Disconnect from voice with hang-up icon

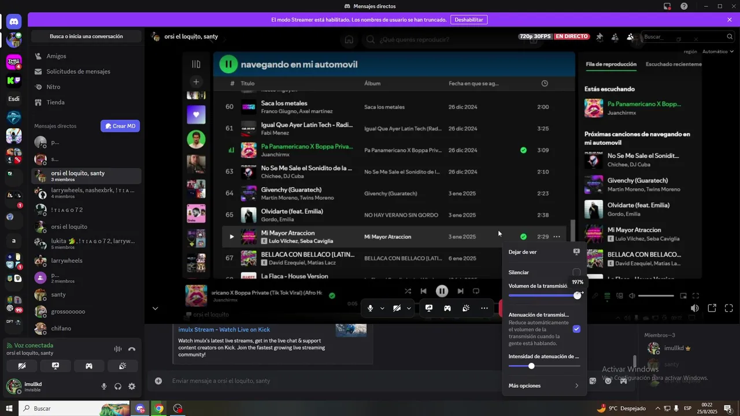pos(132,349)
